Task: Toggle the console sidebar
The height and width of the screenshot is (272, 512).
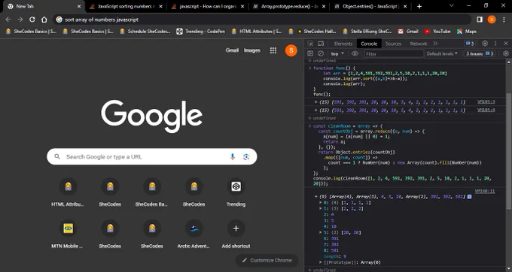Action: point(310,54)
